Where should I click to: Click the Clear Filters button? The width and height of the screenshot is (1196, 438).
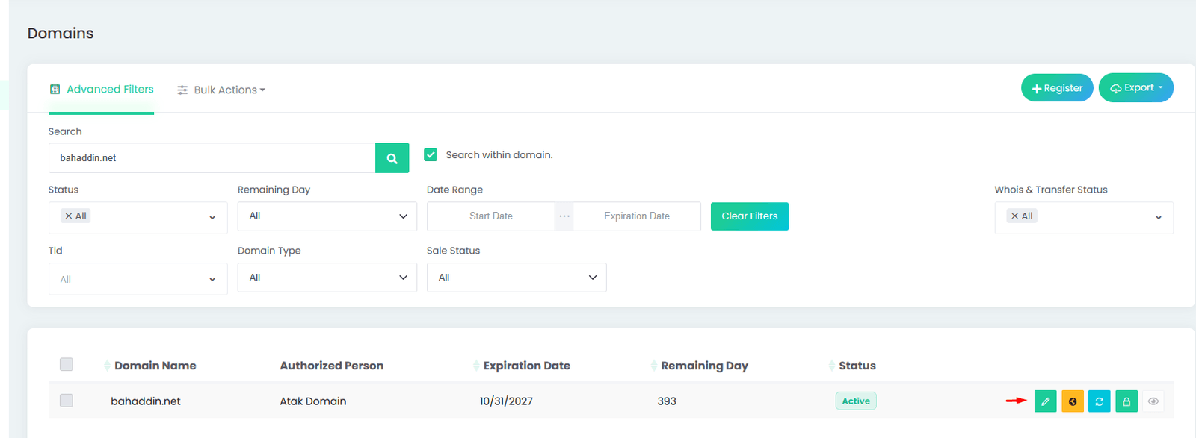750,216
